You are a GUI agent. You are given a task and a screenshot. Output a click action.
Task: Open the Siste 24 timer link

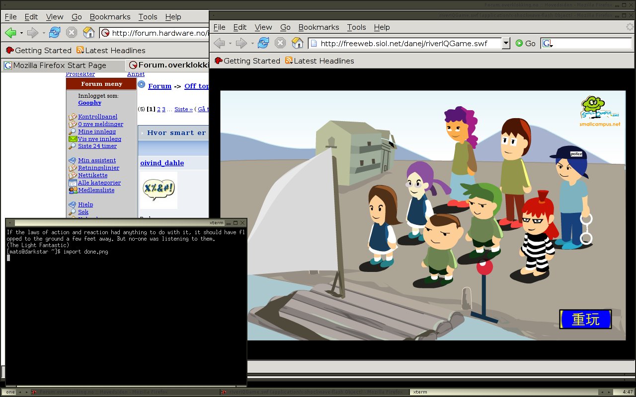[97, 146]
